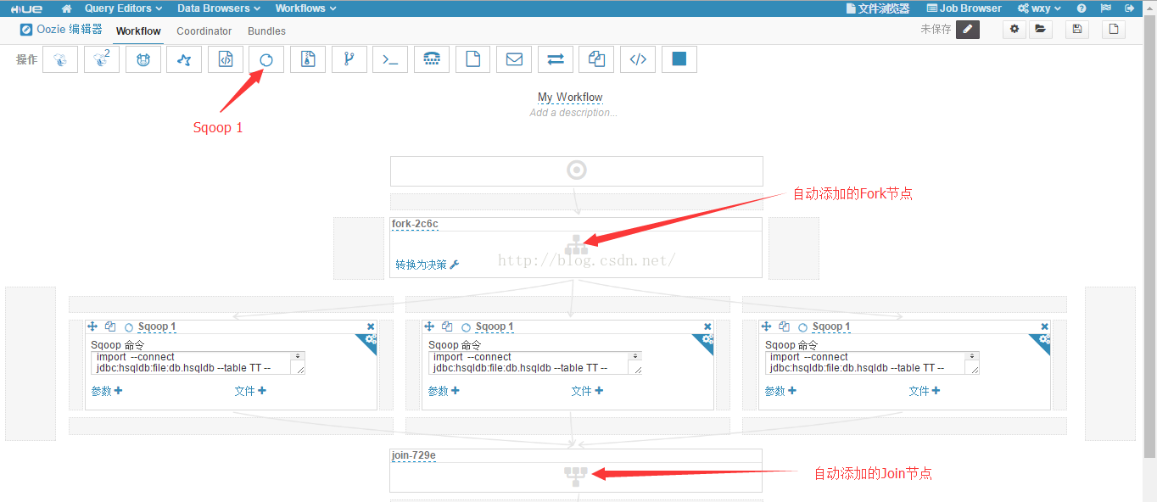Add a DistCp copy action
Image resolution: width=1157 pixels, height=502 pixels.
click(597, 59)
